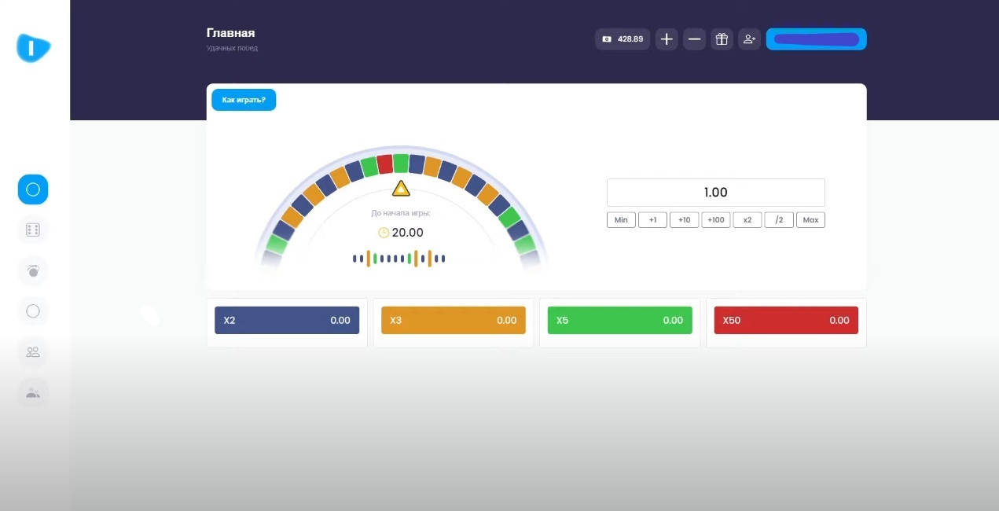Select the active wheel game sidebar icon
The width and height of the screenshot is (999, 511).
pyautogui.click(x=33, y=189)
